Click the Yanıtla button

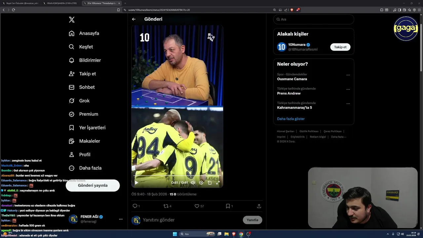[252, 220]
